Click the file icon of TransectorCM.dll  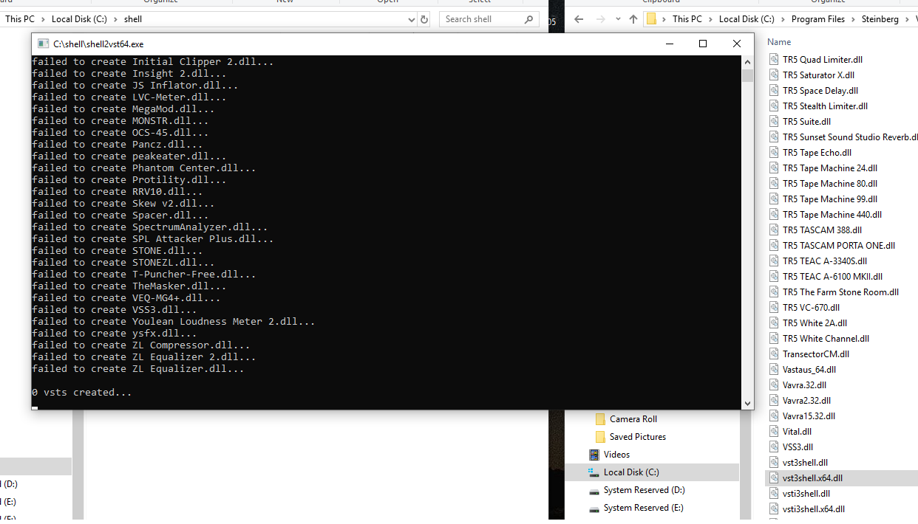774,354
